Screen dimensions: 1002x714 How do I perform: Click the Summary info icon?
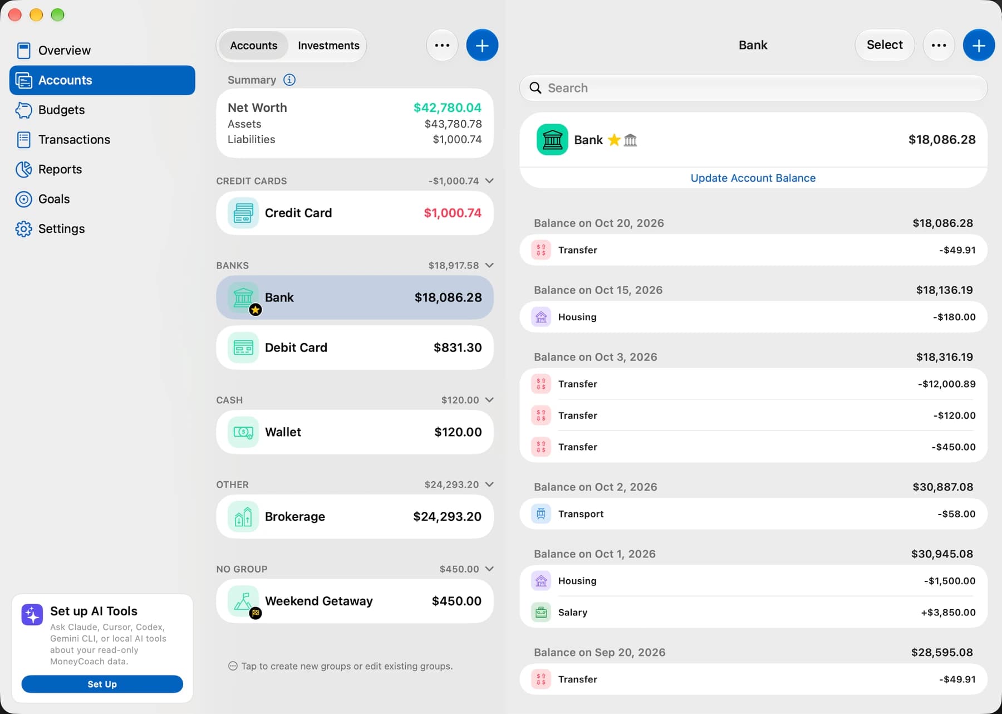pyautogui.click(x=289, y=80)
